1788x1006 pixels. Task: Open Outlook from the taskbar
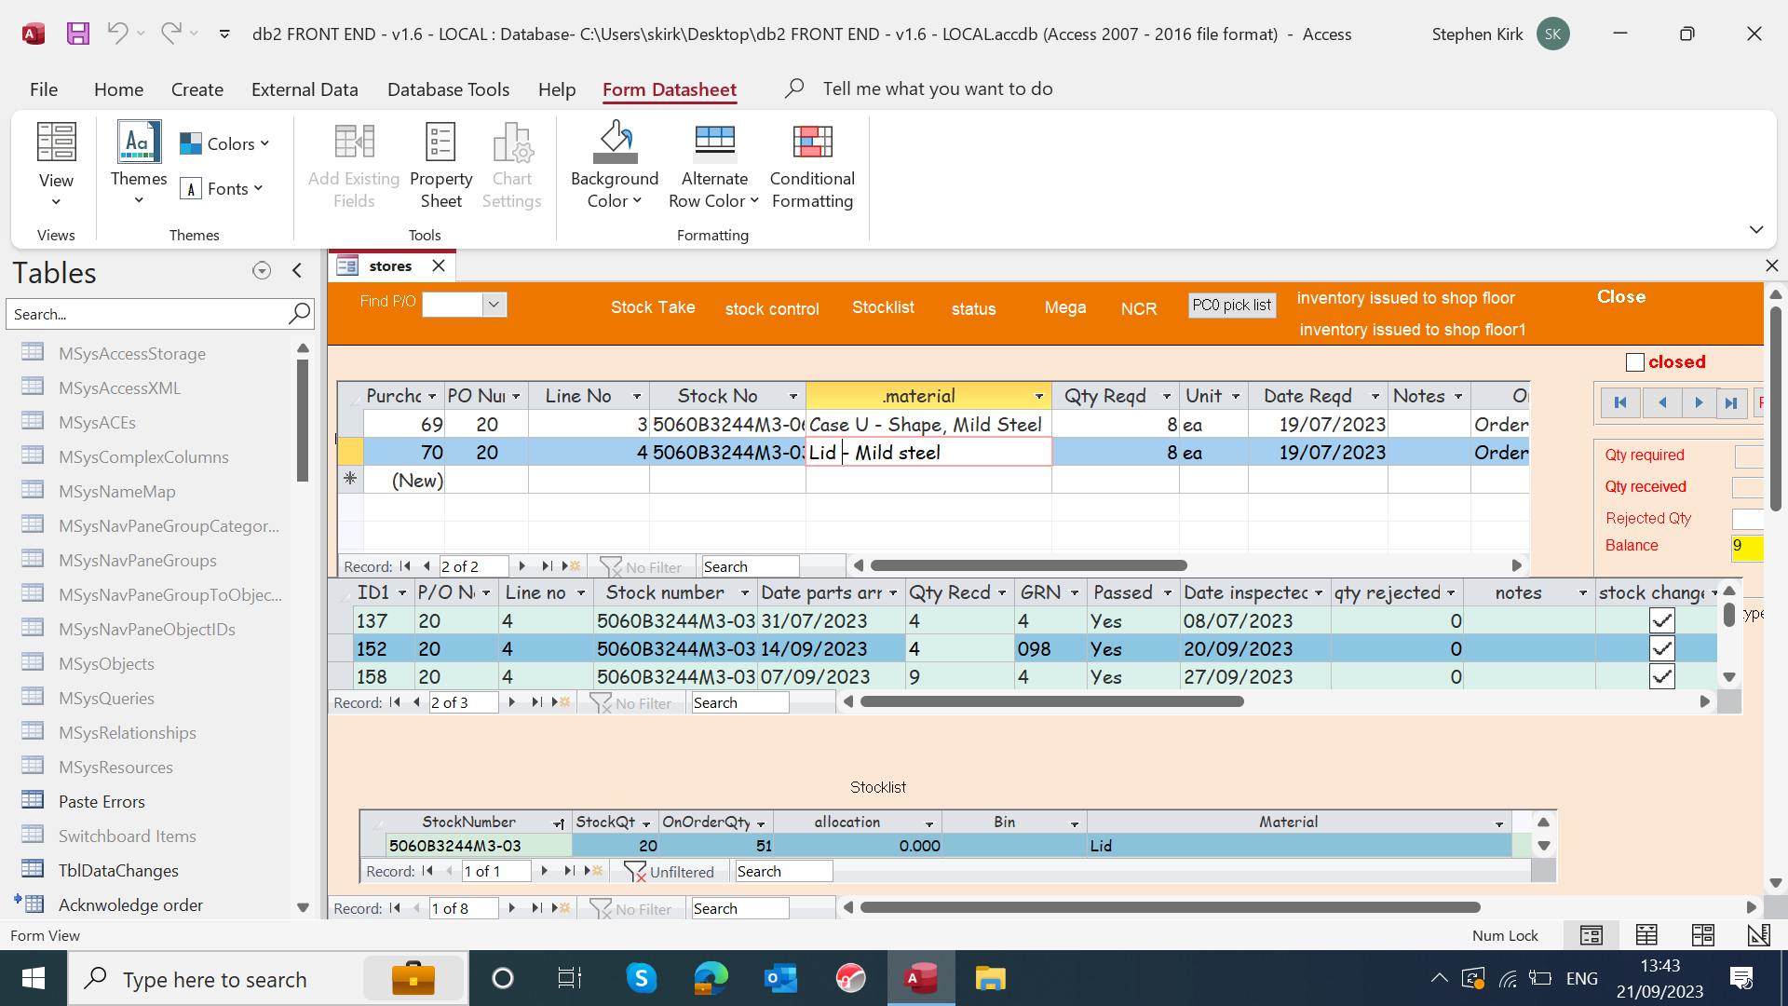pyautogui.click(x=780, y=979)
